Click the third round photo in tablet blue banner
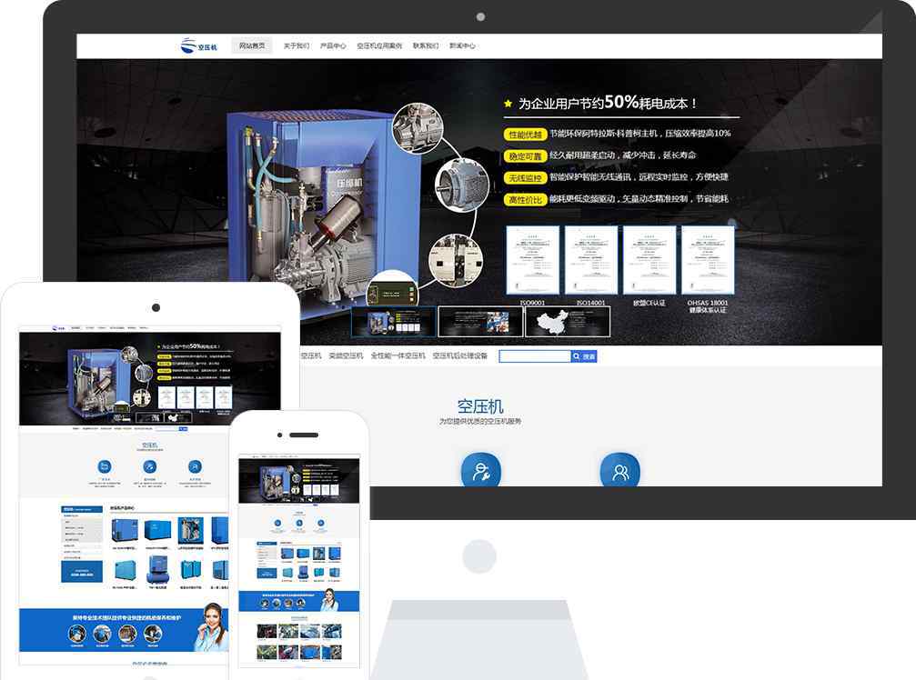Screen dimensions: 916x680 [x=127, y=634]
